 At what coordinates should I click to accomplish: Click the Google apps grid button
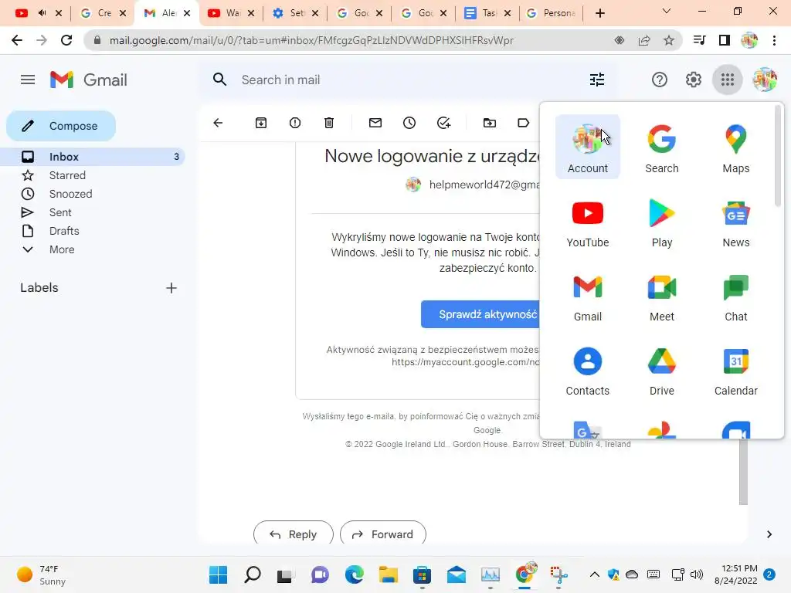pyautogui.click(x=727, y=80)
